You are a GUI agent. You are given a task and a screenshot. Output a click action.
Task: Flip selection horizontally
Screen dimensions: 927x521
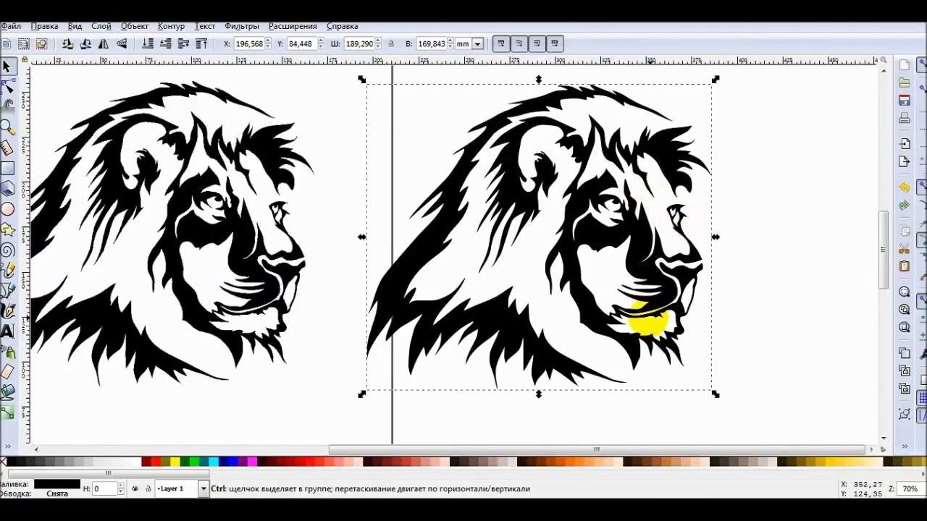103,44
